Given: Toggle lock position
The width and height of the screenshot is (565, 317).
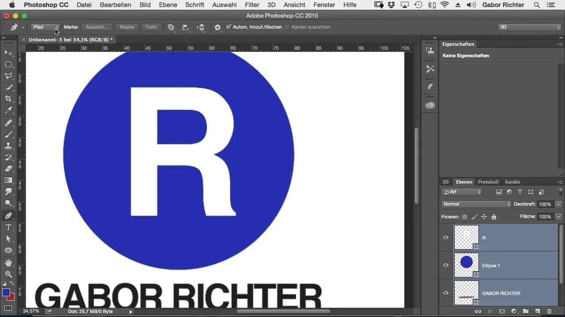Looking at the screenshot, I should pyautogui.click(x=484, y=217).
